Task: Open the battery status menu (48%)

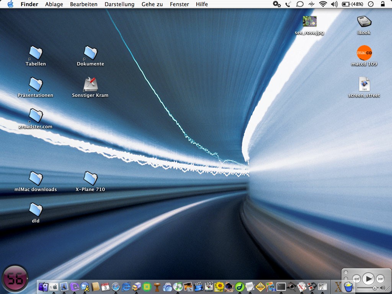Action: (x=353, y=4)
